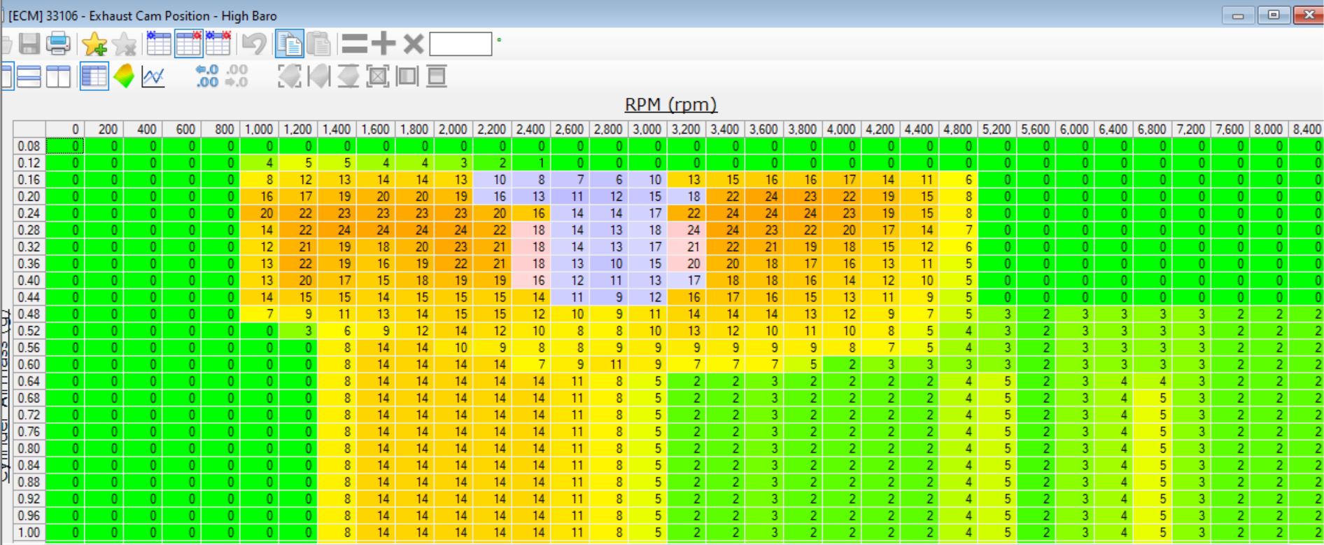This screenshot has width=1324, height=545.
Task: Select the table icon with only a blue marker
Action: pyautogui.click(x=159, y=44)
